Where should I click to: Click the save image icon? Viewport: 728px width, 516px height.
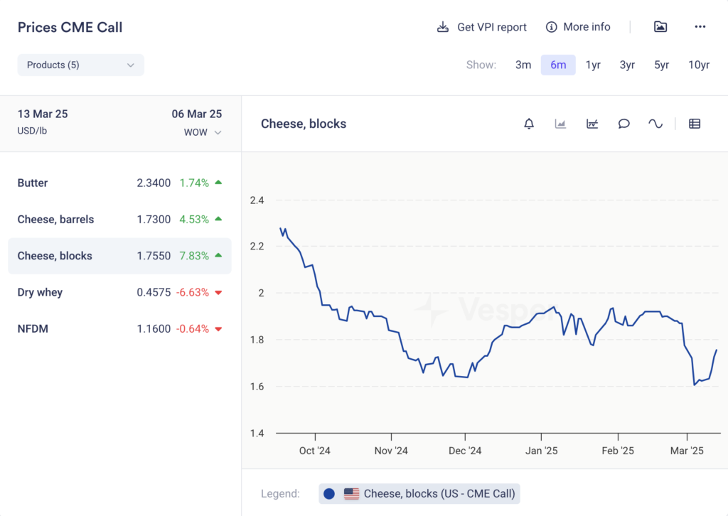[660, 27]
